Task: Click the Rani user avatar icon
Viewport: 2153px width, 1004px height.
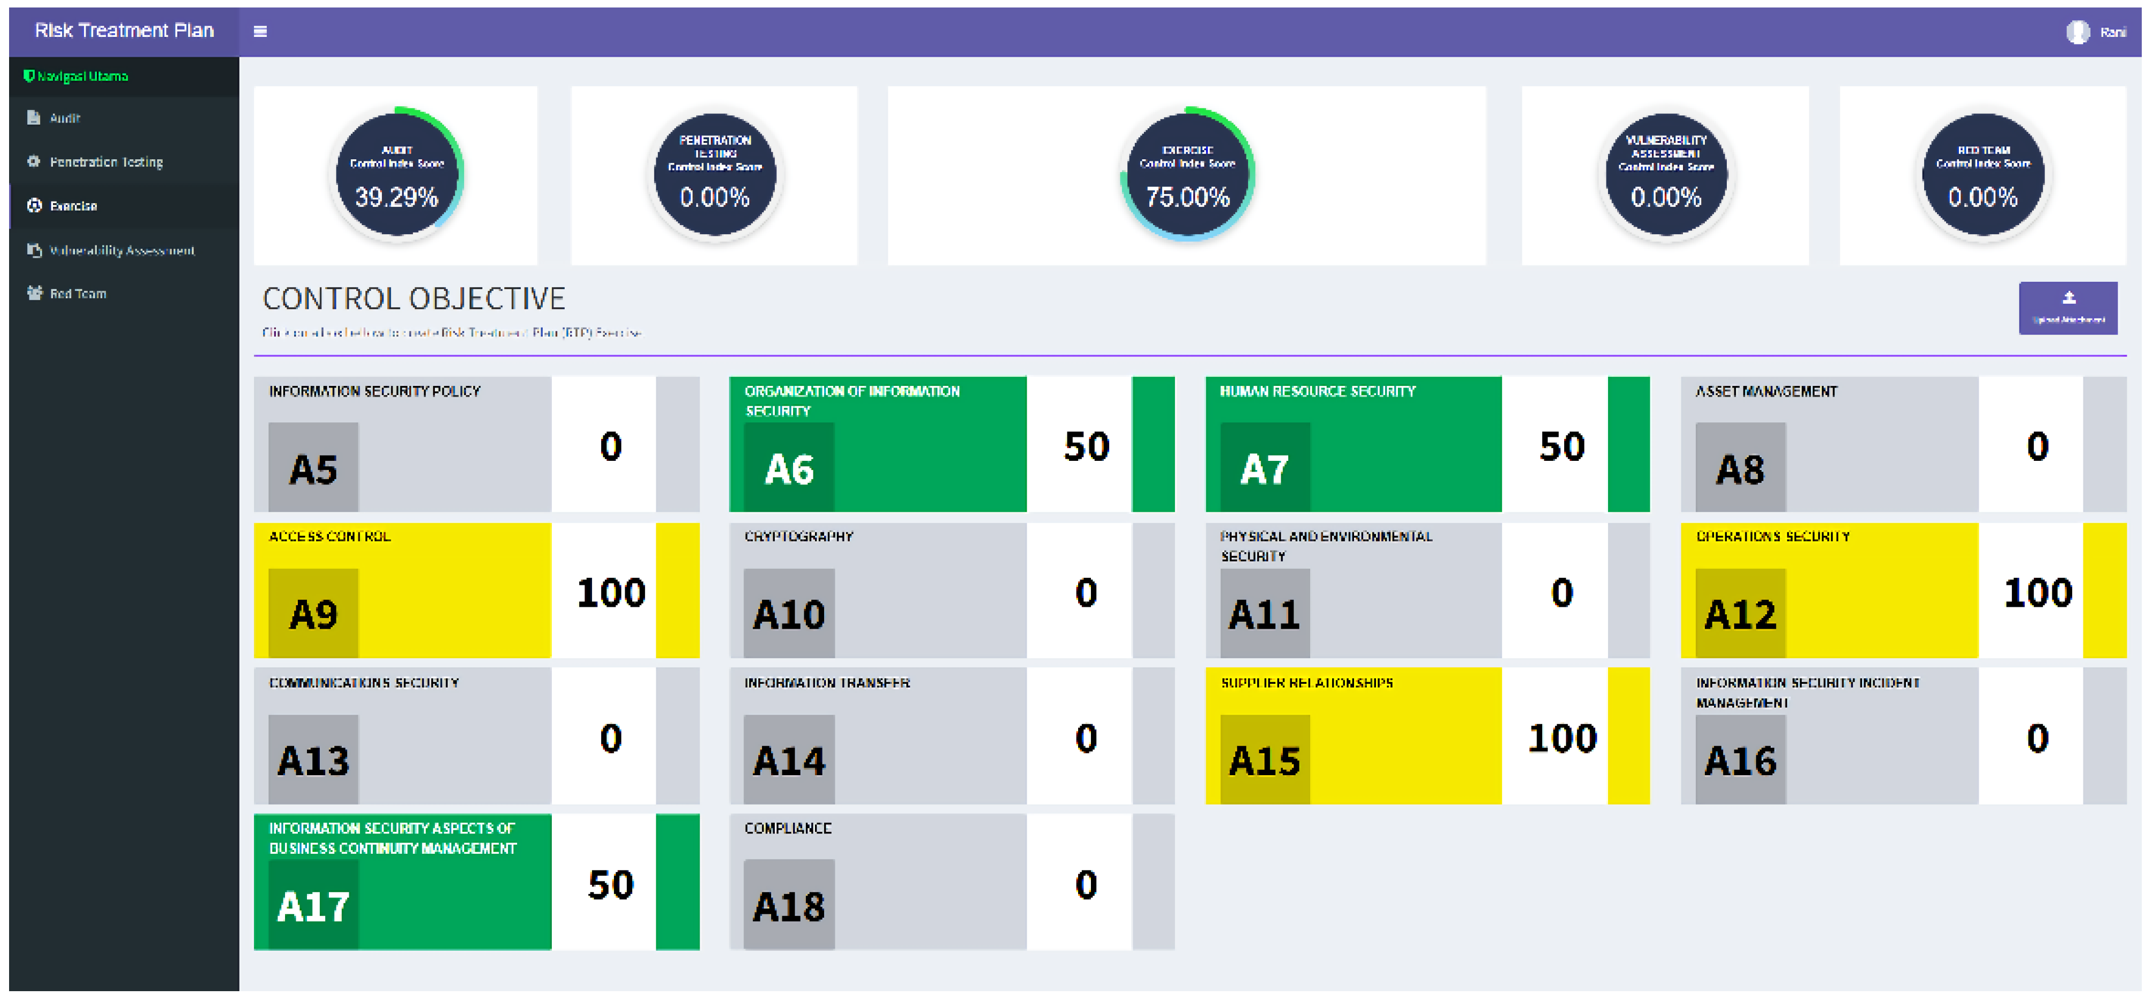Action: tap(2078, 32)
